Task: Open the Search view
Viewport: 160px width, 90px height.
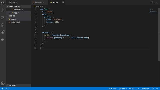Action: tap(3, 10)
